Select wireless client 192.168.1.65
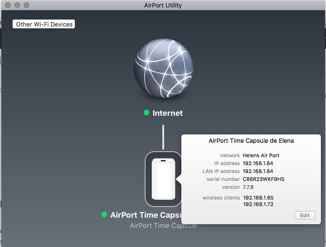326x247 pixels. click(259, 198)
